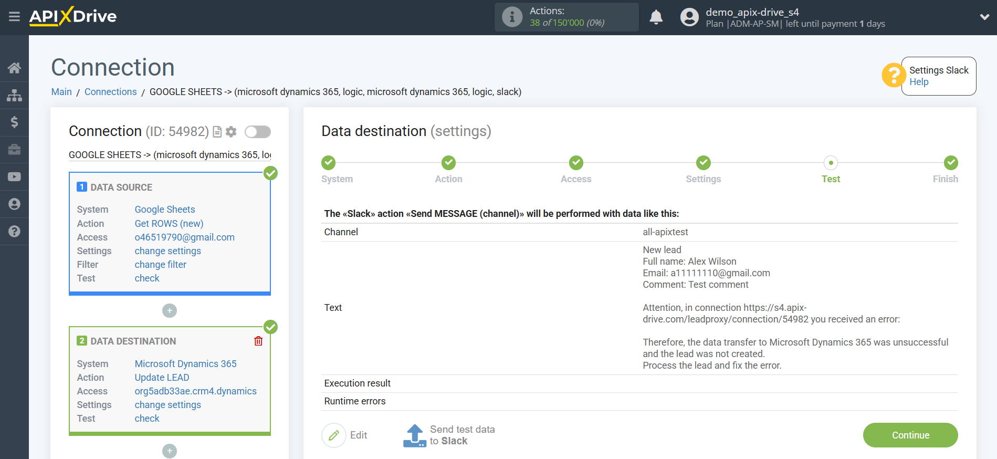Open the Home sidebar icon
997x459 pixels.
click(x=14, y=68)
